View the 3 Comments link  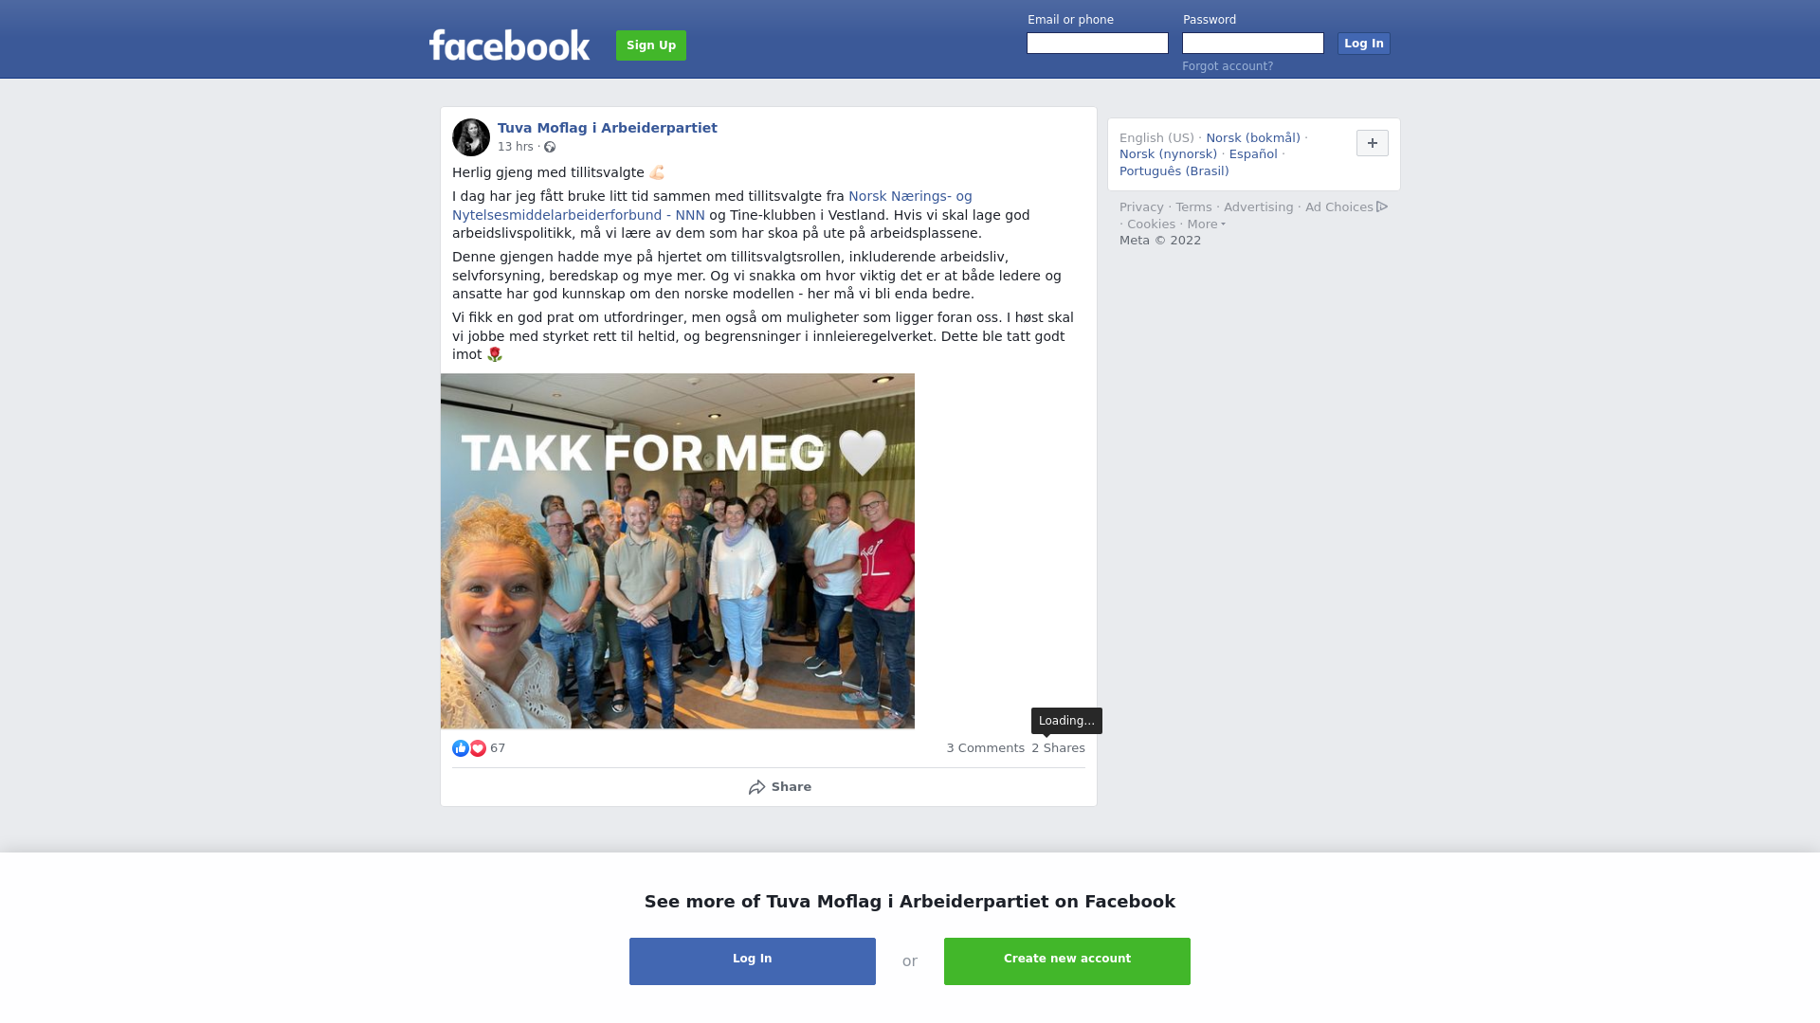click(x=986, y=748)
